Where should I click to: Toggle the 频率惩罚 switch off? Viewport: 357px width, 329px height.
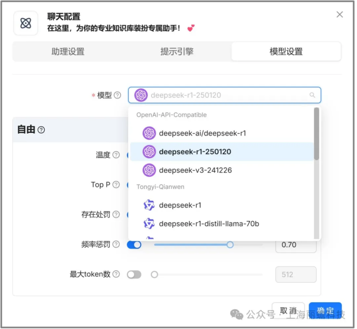click(134, 245)
